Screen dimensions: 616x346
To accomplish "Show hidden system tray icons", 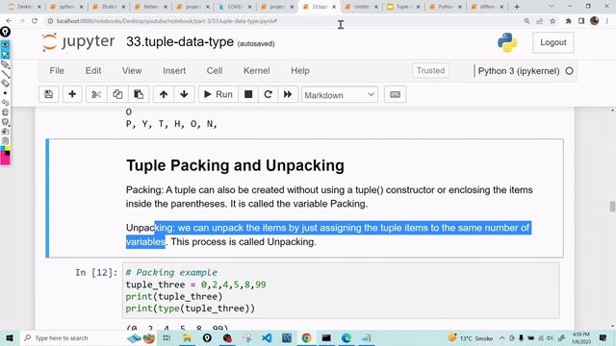I will point(502,338).
